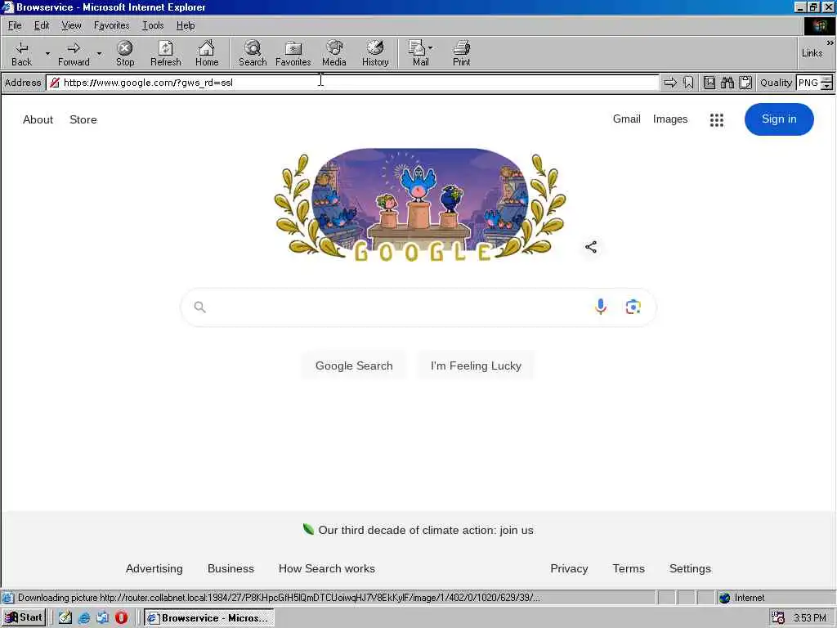Share the Google doodle
Viewport: 837px width, 628px height.
tap(591, 247)
